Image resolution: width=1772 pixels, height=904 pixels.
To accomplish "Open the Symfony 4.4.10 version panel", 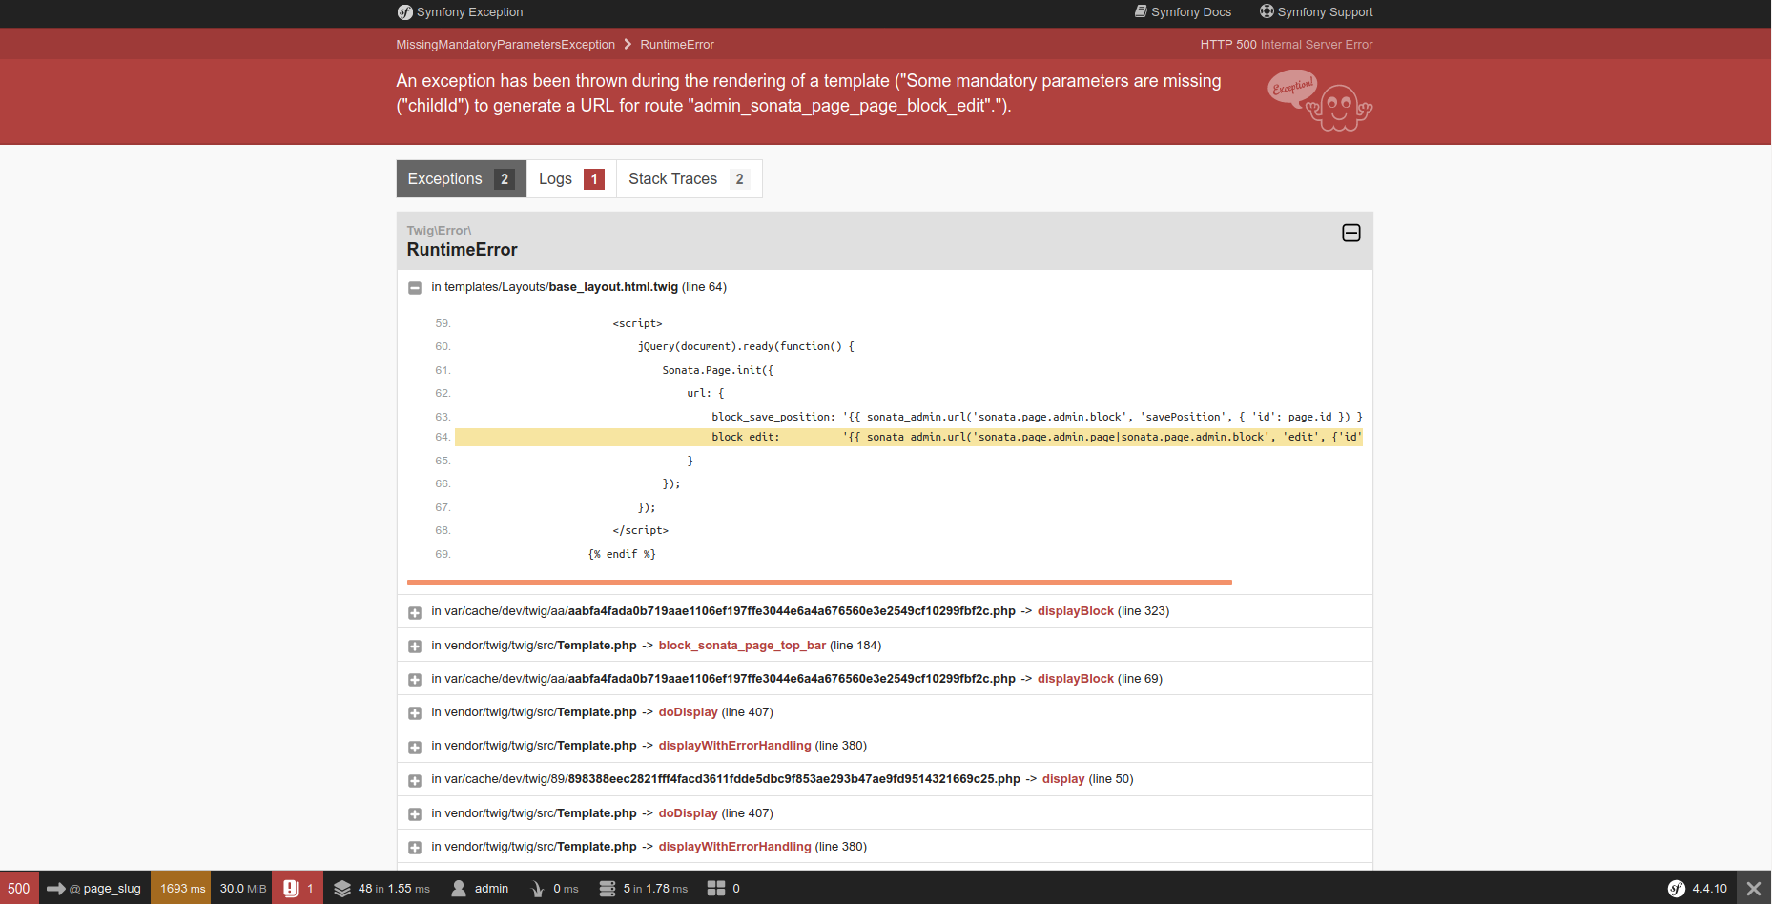I will click(1698, 888).
